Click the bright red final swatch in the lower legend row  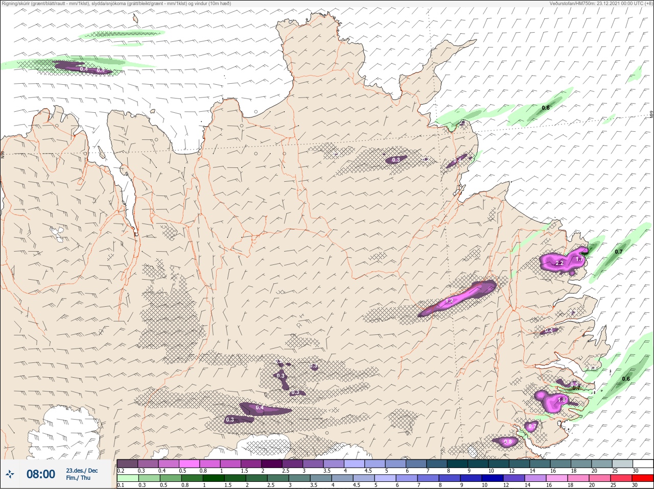(x=643, y=478)
